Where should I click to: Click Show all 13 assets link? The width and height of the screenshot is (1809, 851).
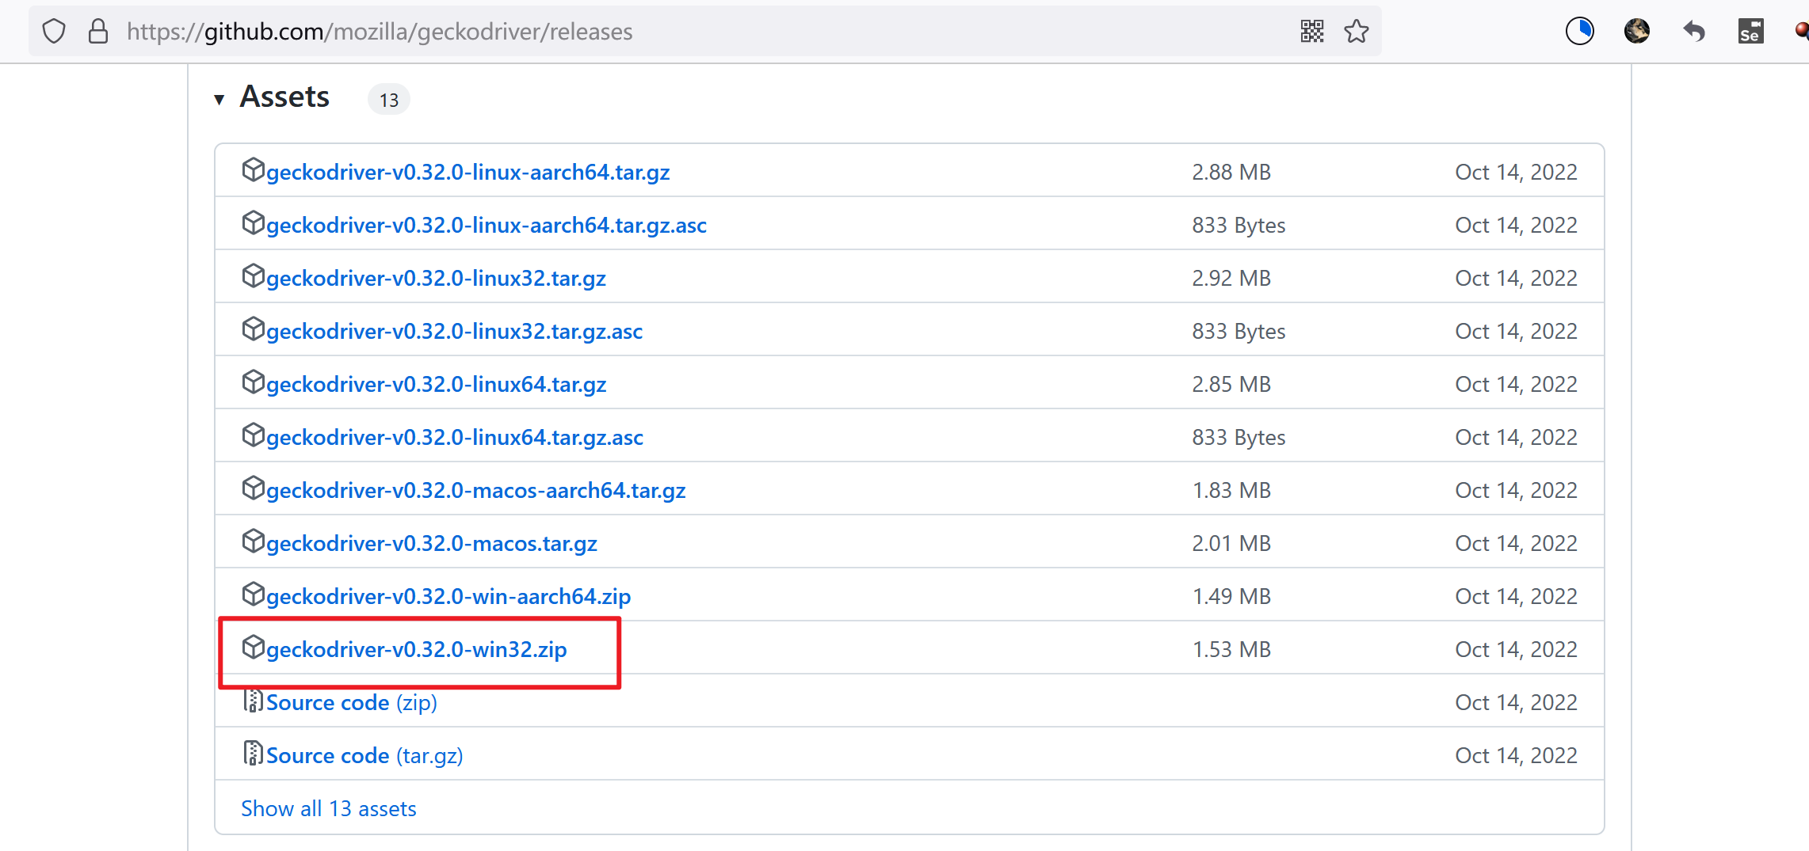329,808
